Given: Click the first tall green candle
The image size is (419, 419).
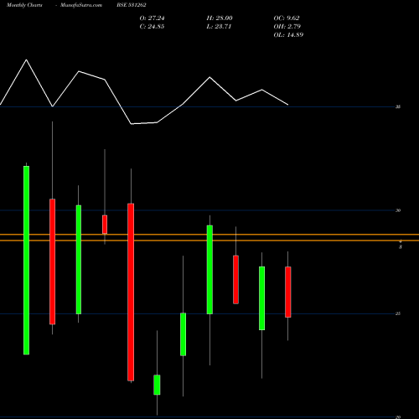Looking at the screenshot, I should click(26, 261).
